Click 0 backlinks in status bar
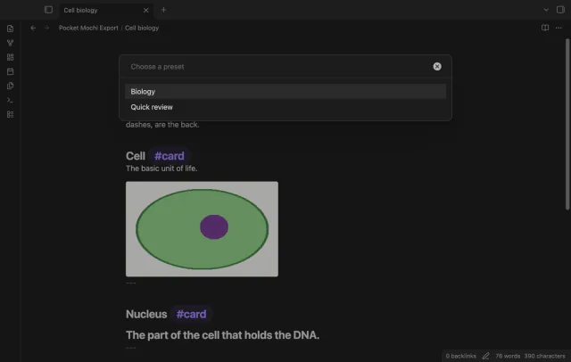 pyautogui.click(x=460, y=356)
